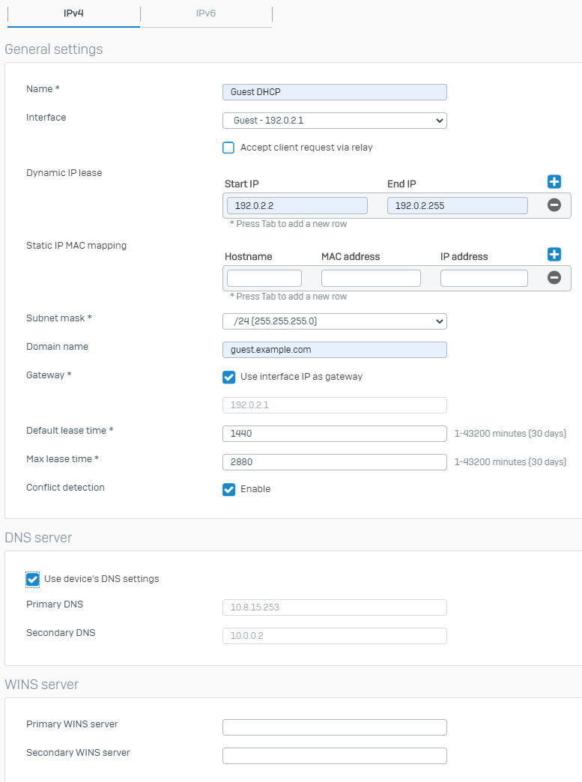Edit the Start IP field
The image size is (582, 782).
[x=297, y=206]
